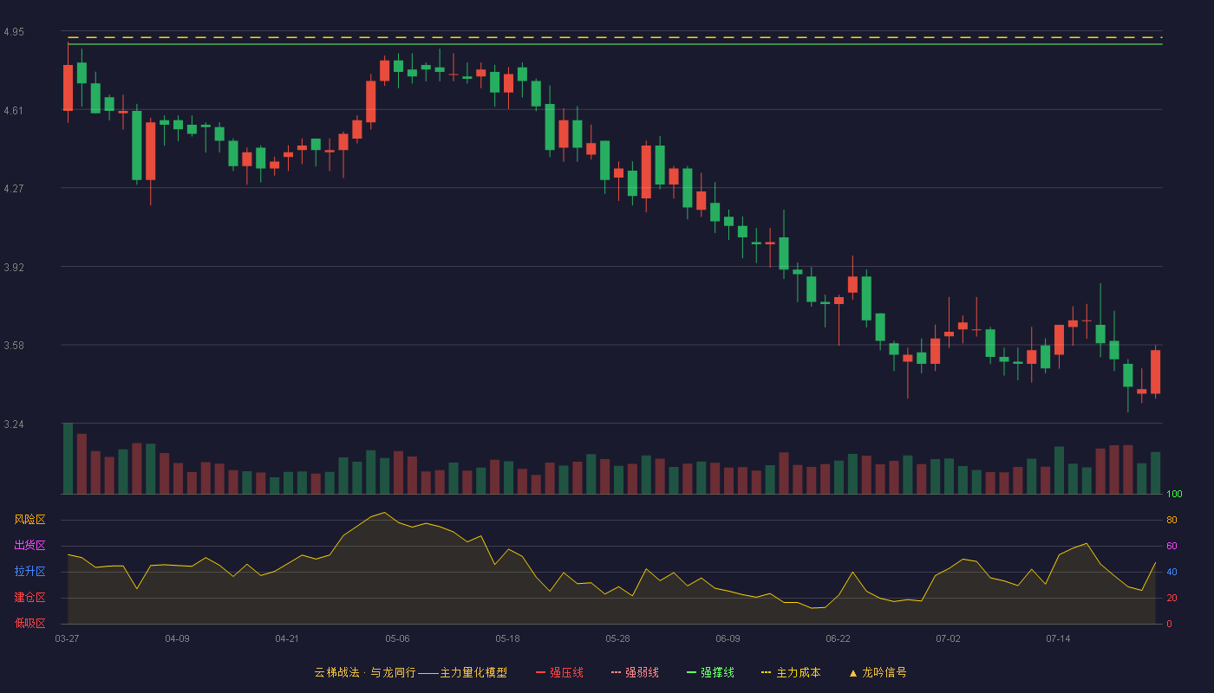Click the last red candlestick on the right
Image resolution: width=1214 pixels, height=693 pixels.
tap(1155, 372)
